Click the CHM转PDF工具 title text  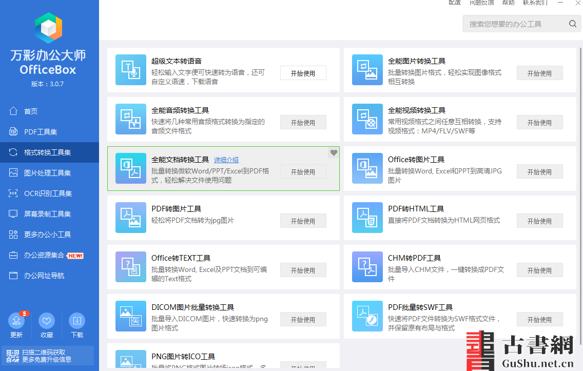[x=414, y=258]
